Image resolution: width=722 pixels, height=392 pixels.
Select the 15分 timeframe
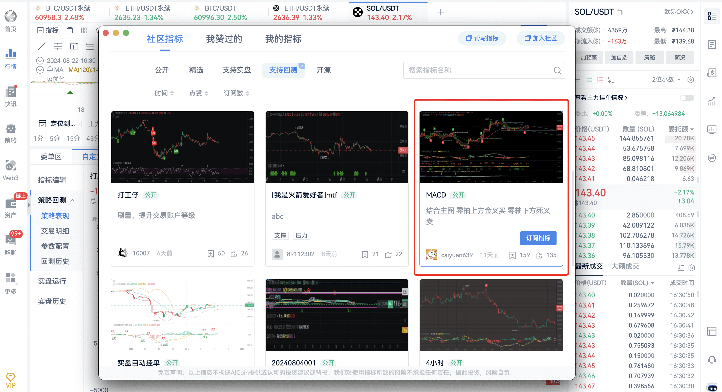pyautogui.click(x=73, y=138)
